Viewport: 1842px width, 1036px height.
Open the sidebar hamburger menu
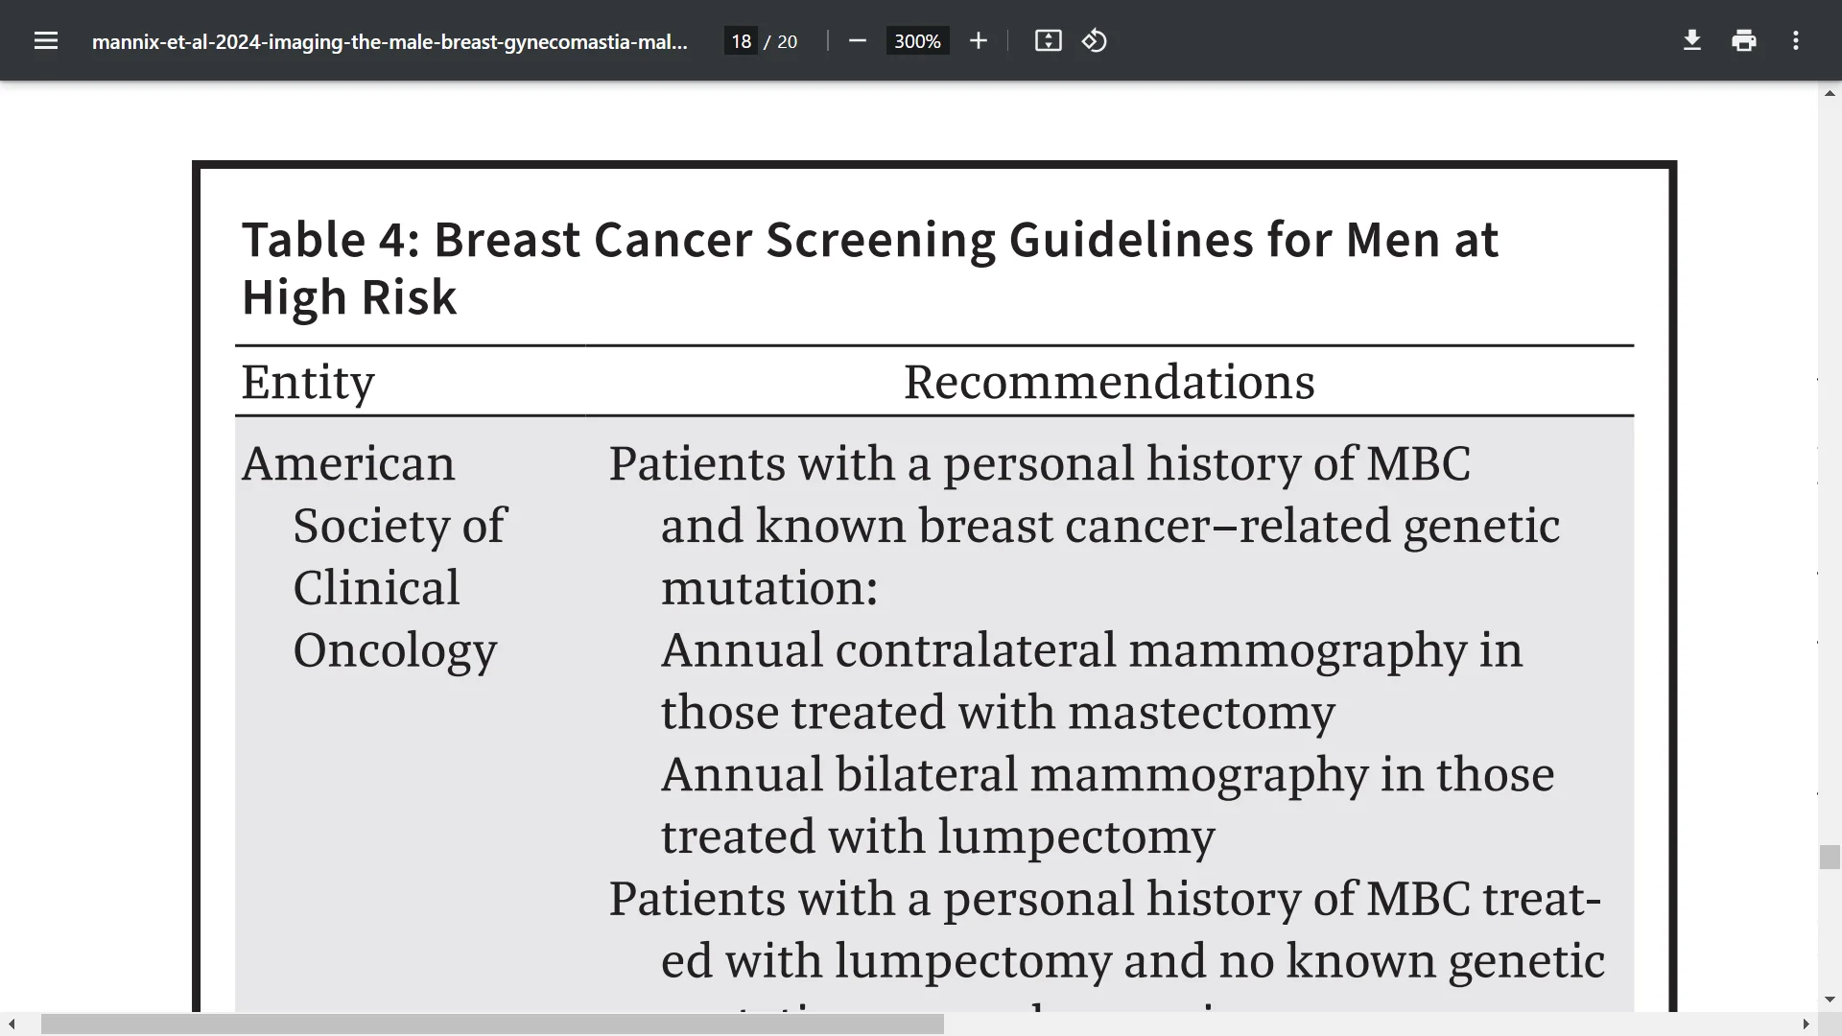point(46,40)
